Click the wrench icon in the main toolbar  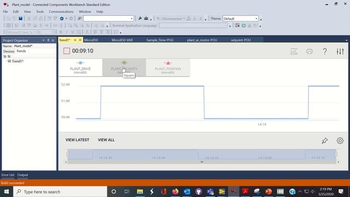pos(140,19)
